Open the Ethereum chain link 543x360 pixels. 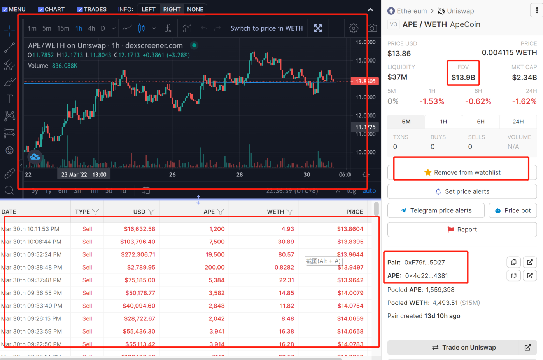(x=407, y=11)
